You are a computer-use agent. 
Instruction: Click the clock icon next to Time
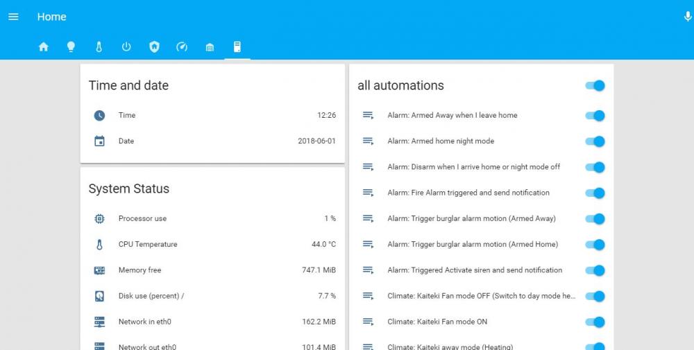(99, 116)
